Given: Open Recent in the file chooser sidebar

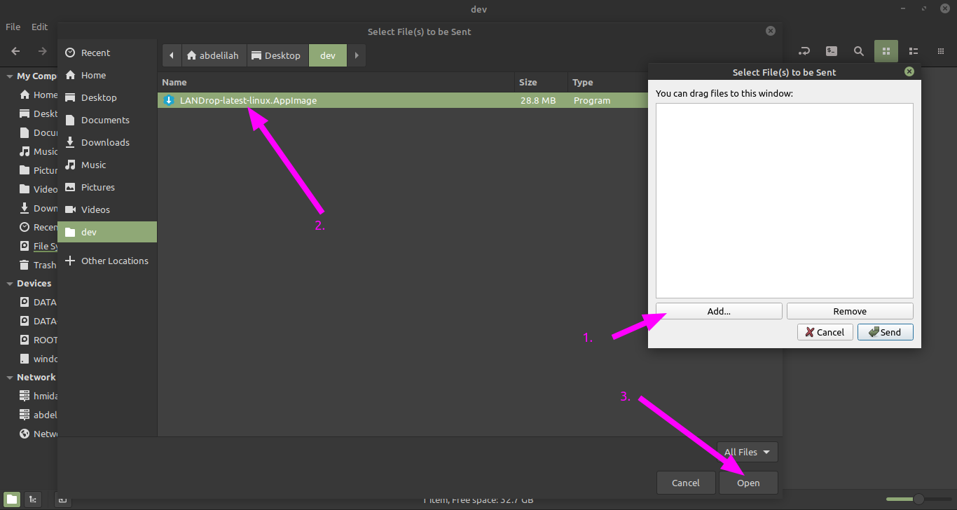Looking at the screenshot, I should pos(95,53).
